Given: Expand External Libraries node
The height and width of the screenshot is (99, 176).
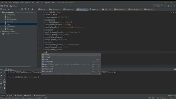Looking at the screenshot, I should [x=1, y=31].
